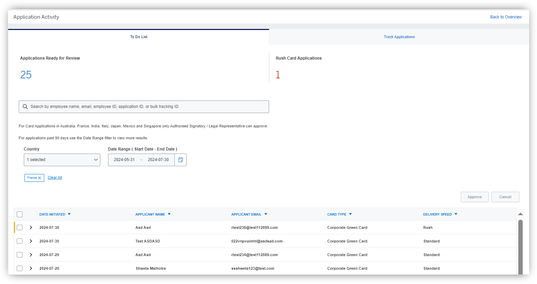
Task: Open the date range calendar picker
Action: click(181, 160)
